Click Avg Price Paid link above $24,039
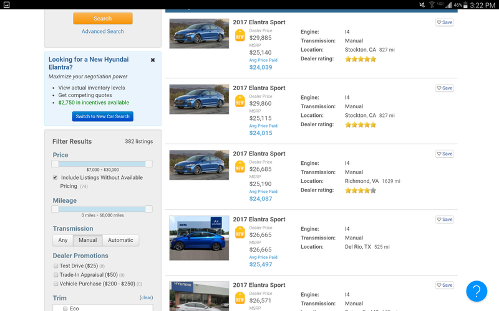 tap(263, 60)
